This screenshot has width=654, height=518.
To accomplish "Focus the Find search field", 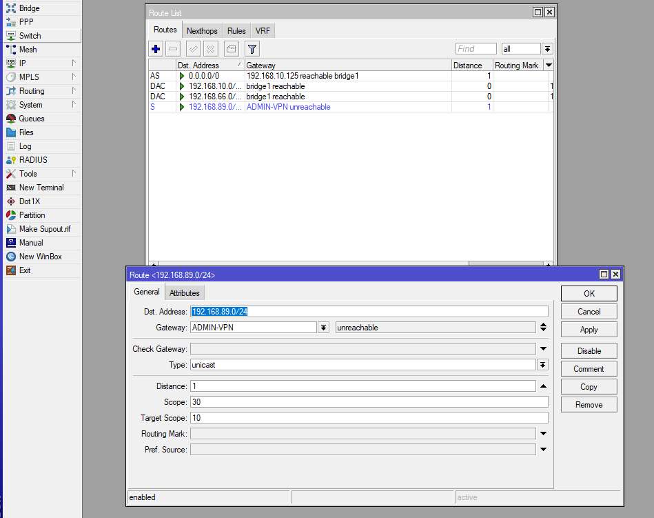I will pyautogui.click(x=476, y=49).
